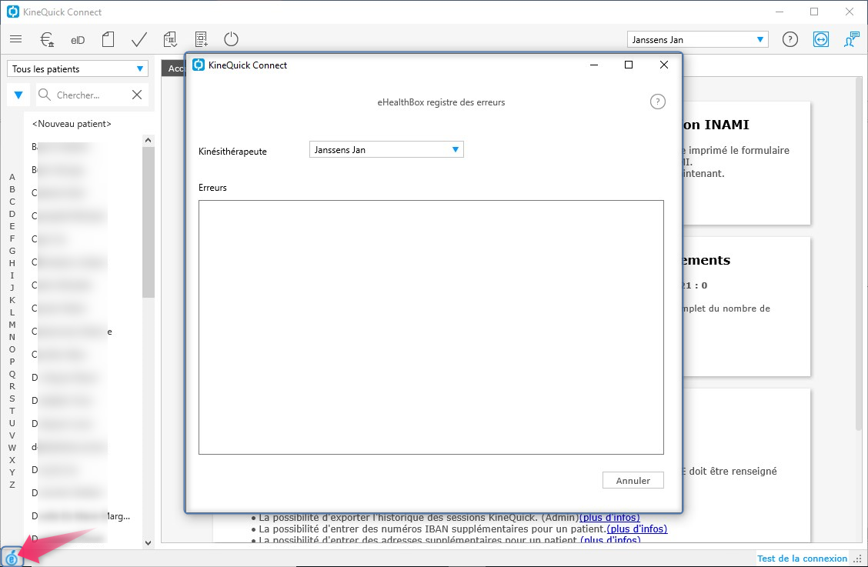
Task: Close the eHealthBox error dialog
Action: click(x=664, y=65)
